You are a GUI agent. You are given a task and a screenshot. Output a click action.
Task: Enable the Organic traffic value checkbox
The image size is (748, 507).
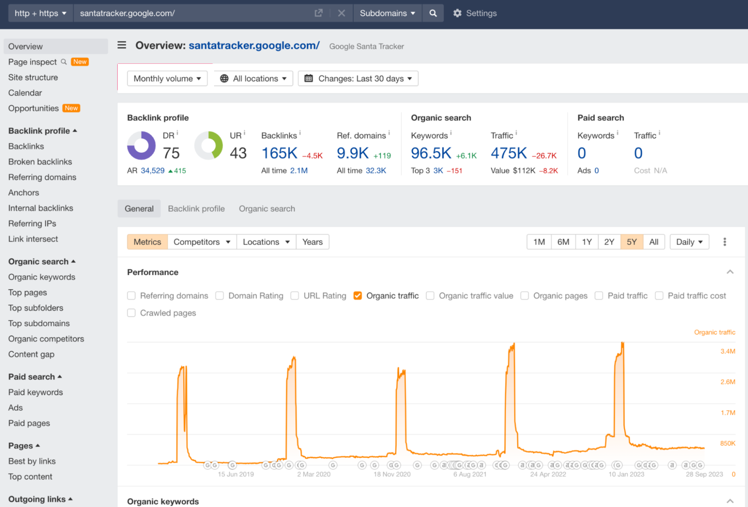click(x=430, y=296)
